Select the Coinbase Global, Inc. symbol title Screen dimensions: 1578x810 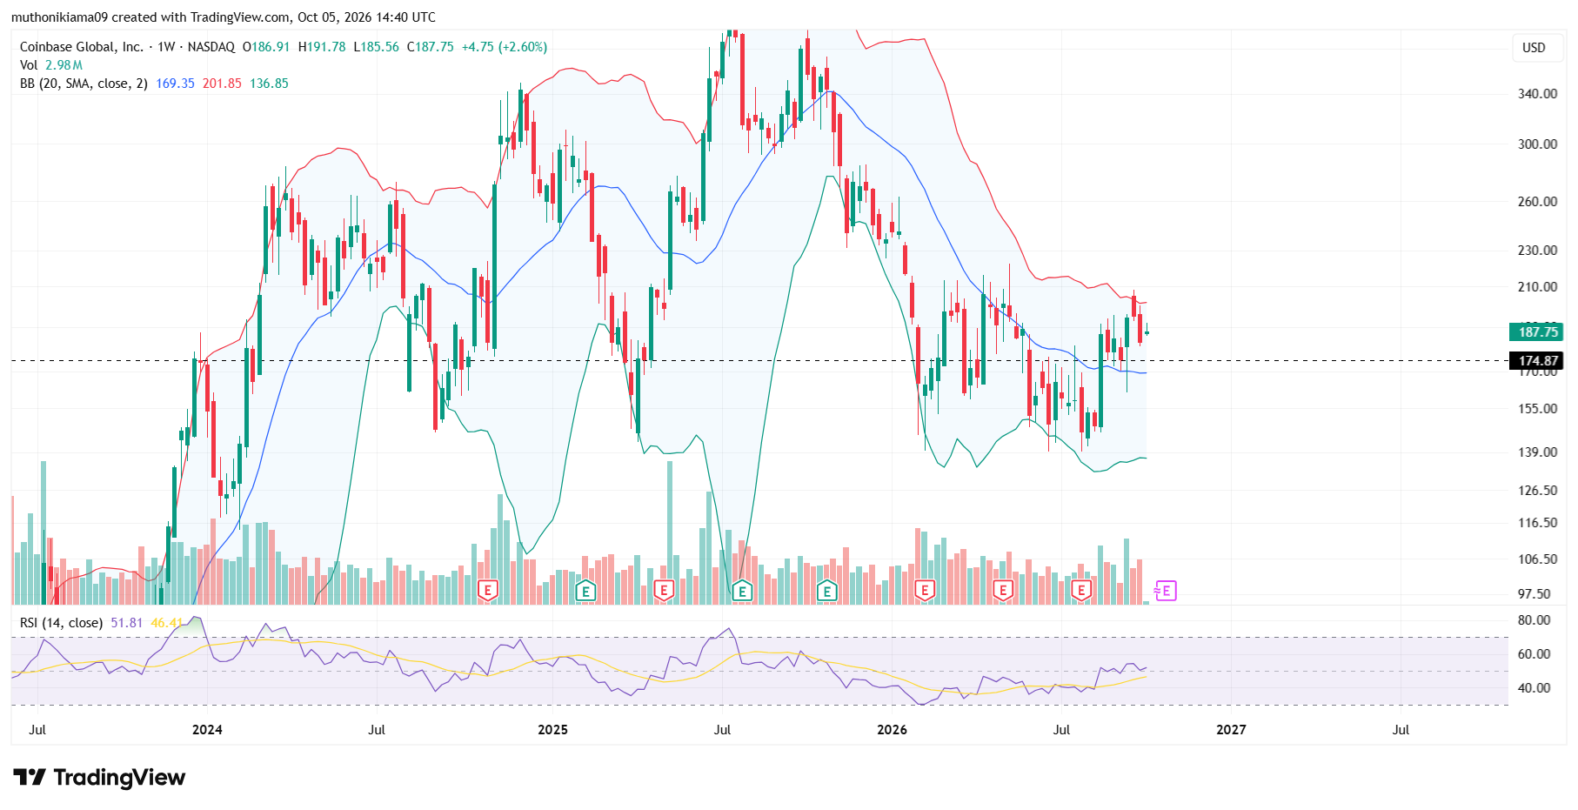pyautogui.click(x=81, y=47)
